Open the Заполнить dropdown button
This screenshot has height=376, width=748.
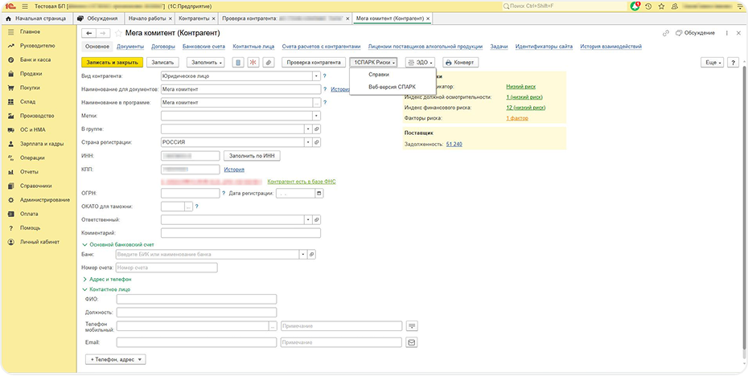point(208,63)
